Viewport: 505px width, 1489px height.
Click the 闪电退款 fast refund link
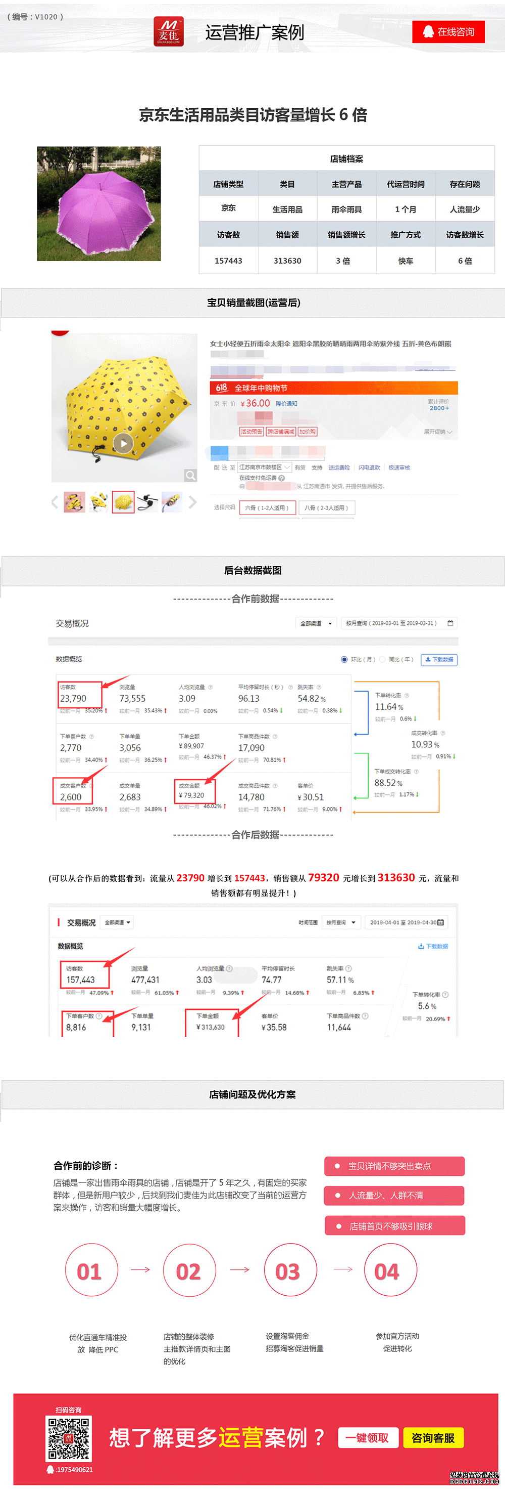(369, 467)
